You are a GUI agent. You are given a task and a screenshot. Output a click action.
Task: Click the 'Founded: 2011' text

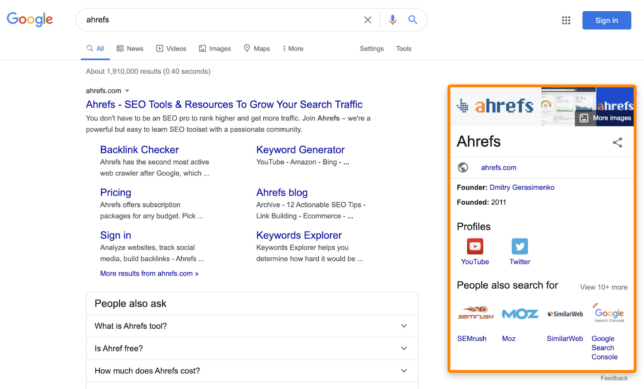tap(481, 202)
